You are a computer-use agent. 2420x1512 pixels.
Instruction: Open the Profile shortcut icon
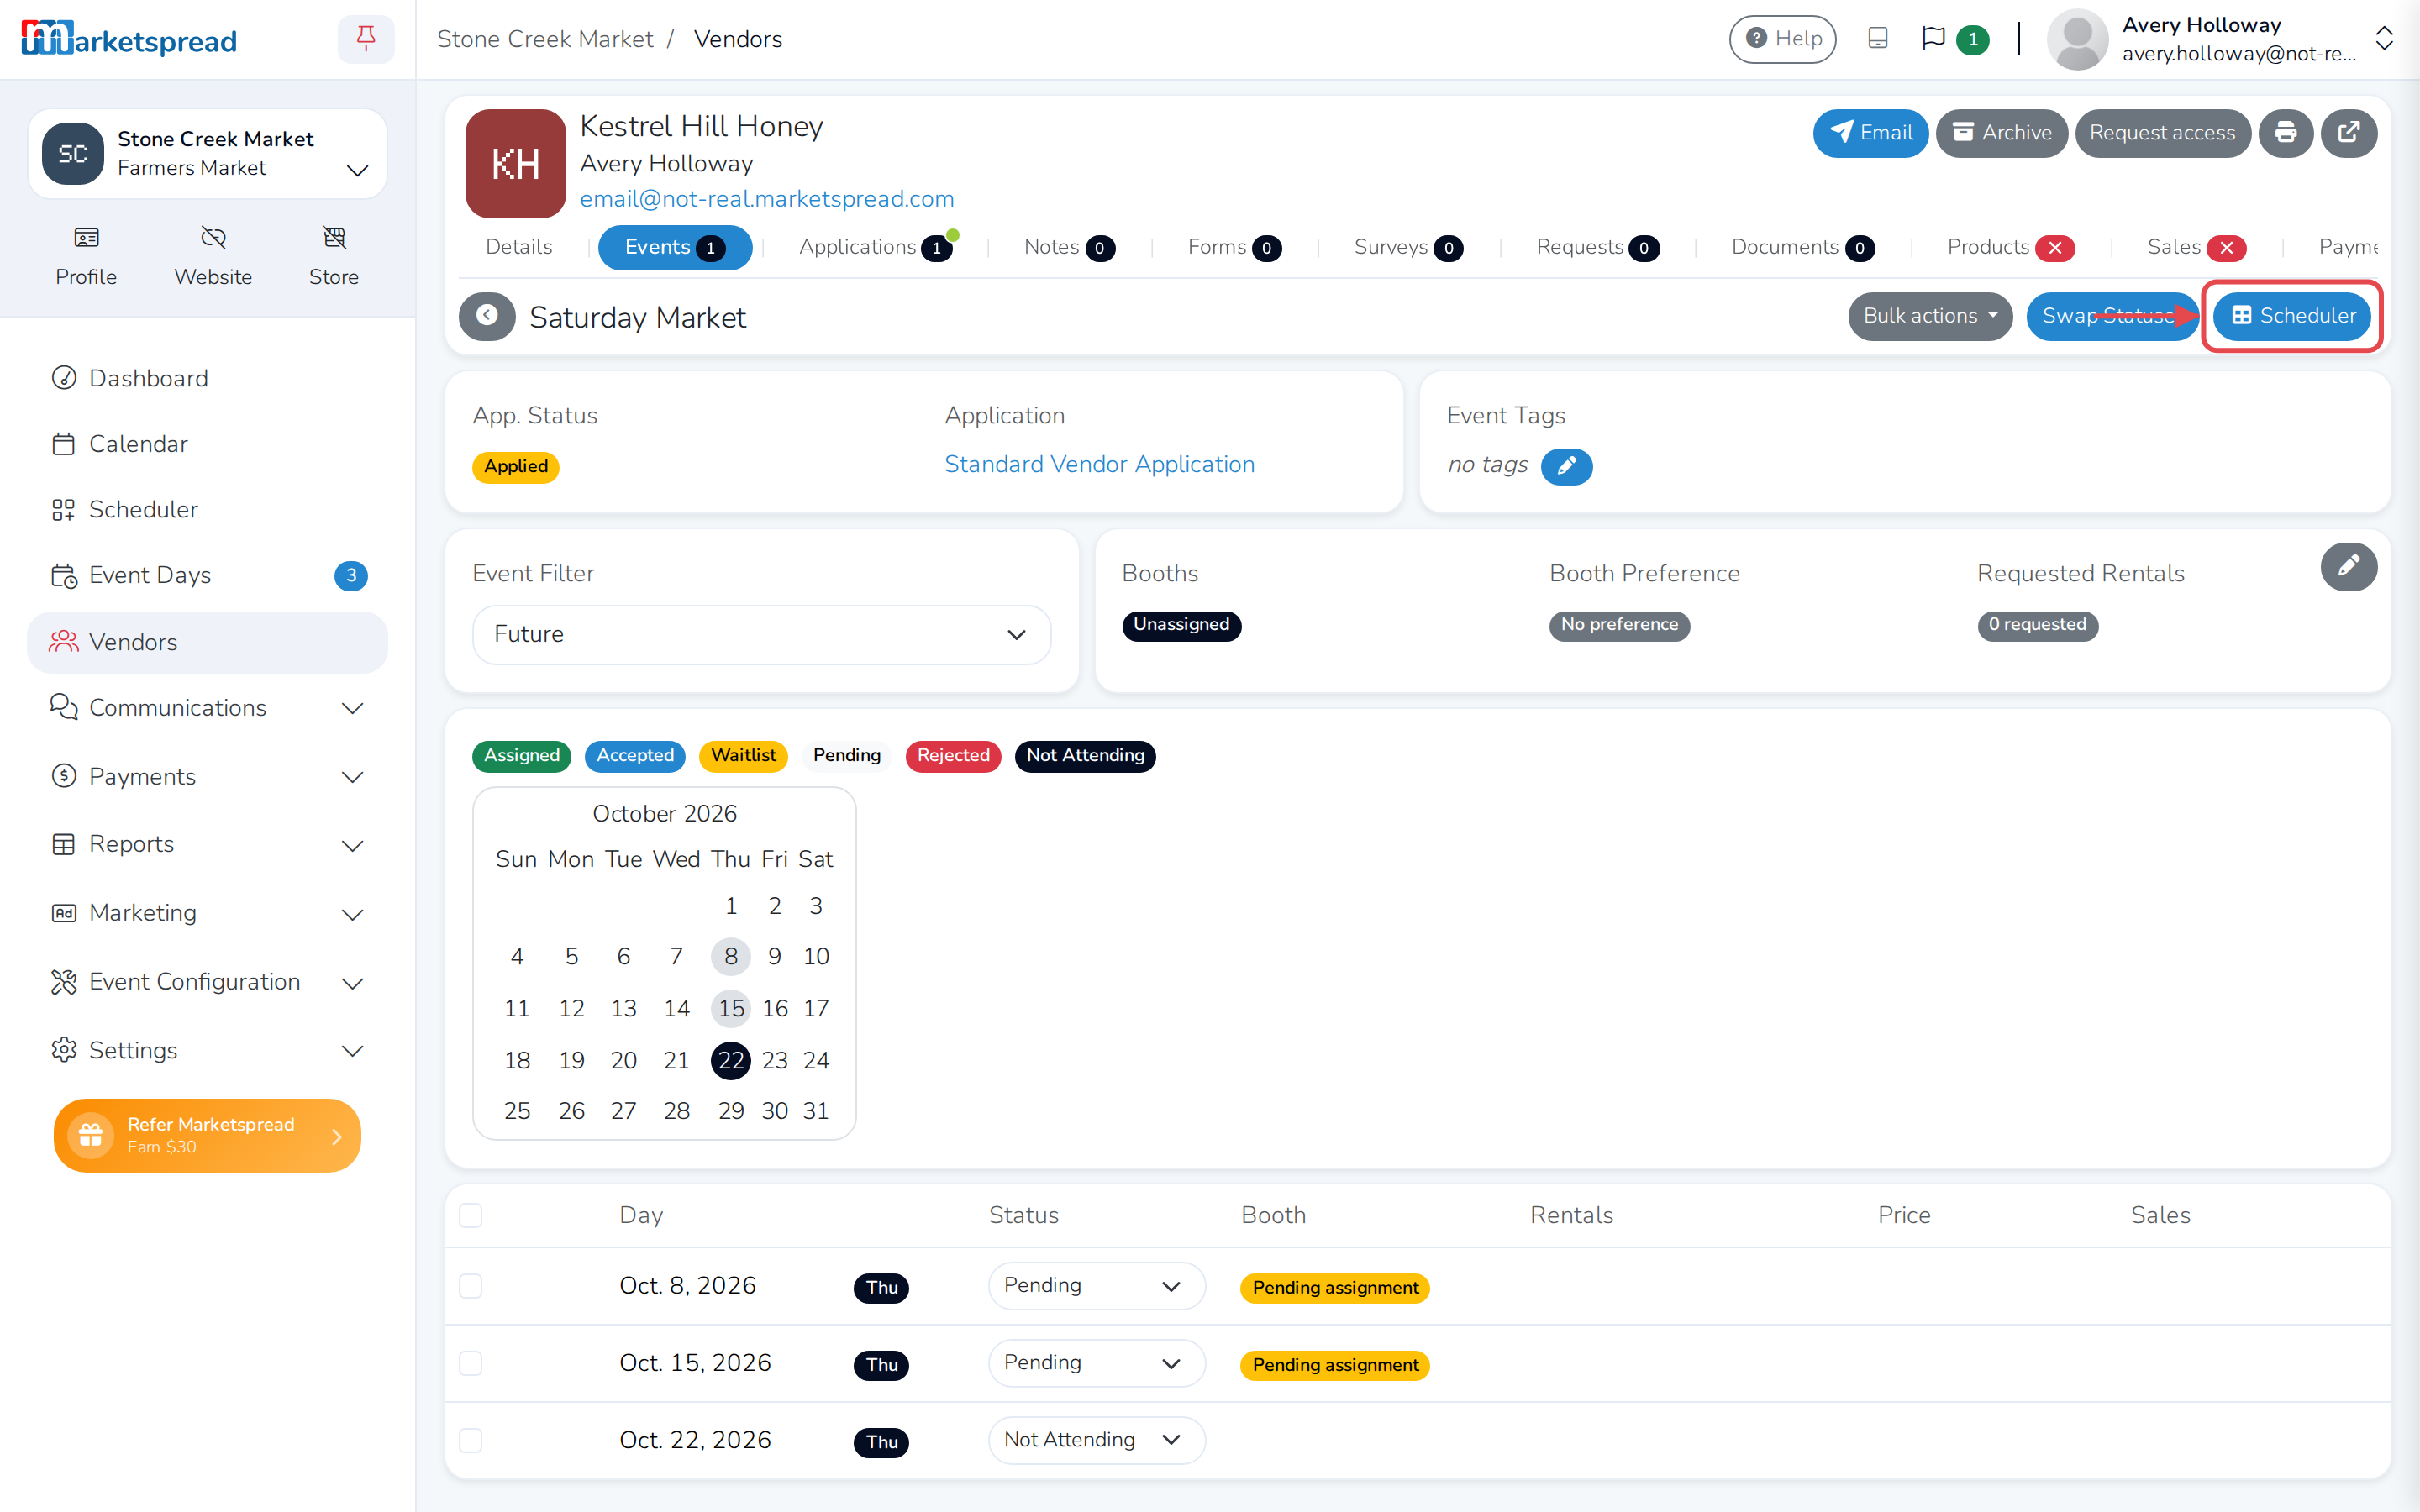coord(86,237)
